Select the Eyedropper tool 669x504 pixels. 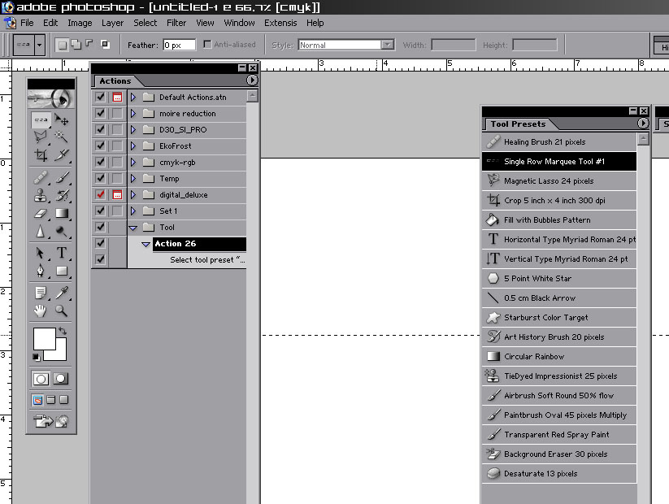click(x=62, y=293)
